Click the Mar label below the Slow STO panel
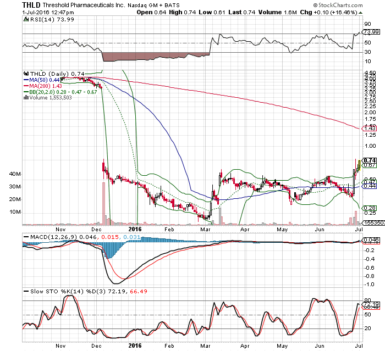Screen dimensions: 385x351 [x=206, y=346]
